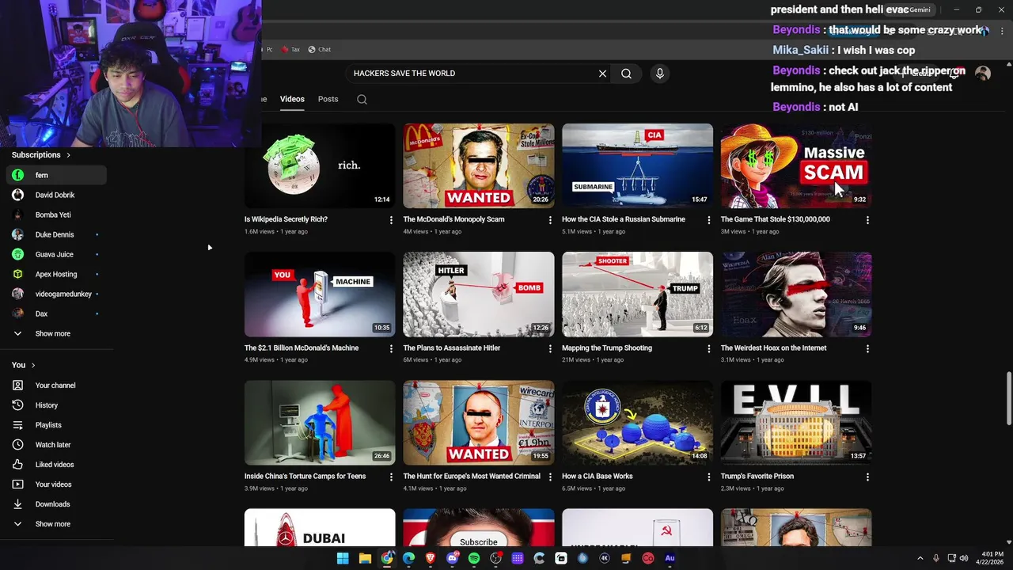1013x570 pixels.
Task: Open options for The McDonald's Monopoly Scam
Action: pos(550,220)
